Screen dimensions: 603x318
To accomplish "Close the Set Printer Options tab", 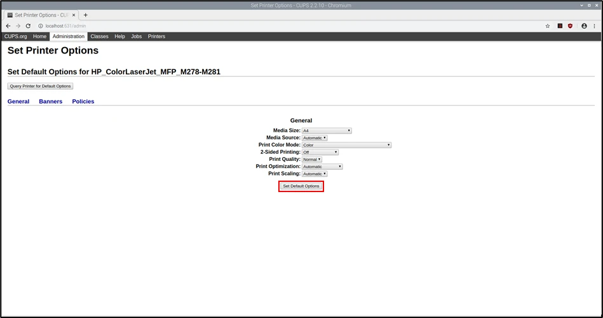I will point(74,15).
